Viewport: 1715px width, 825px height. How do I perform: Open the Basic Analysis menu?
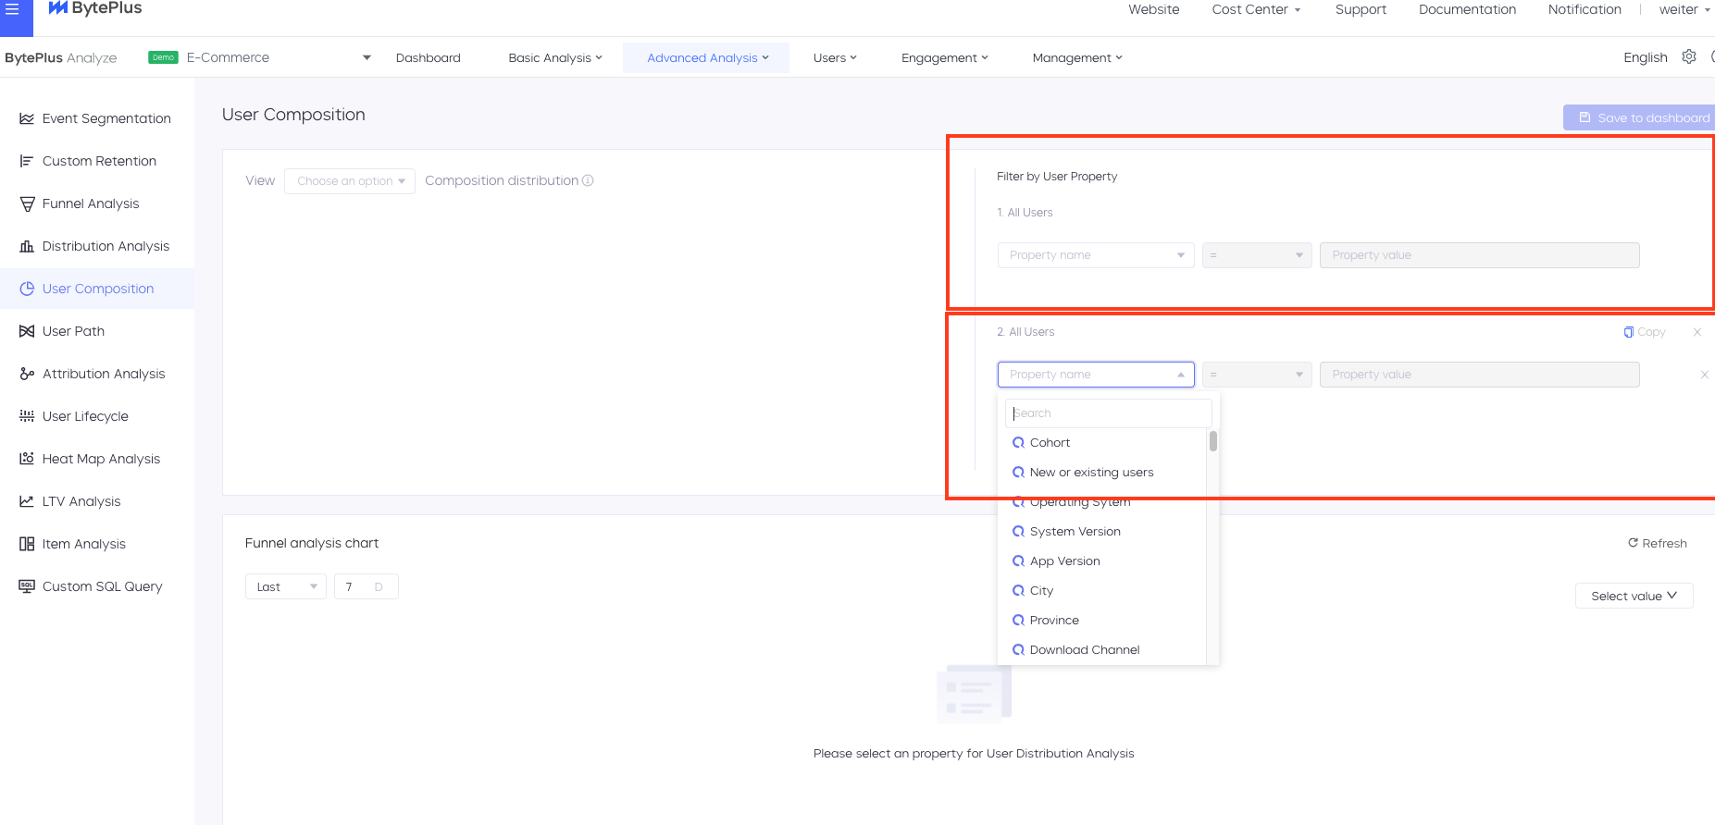pyautogui.click(x=555, y=57)
